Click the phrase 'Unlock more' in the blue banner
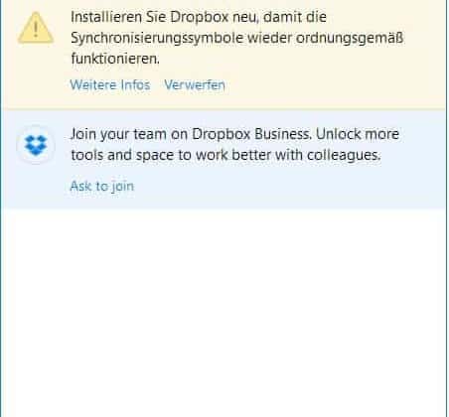The image size is (449, 417). coord(358,134)
